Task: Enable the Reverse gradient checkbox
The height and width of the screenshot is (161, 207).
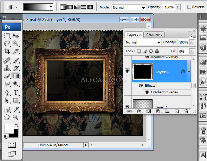Action: [x=189, y=7]
